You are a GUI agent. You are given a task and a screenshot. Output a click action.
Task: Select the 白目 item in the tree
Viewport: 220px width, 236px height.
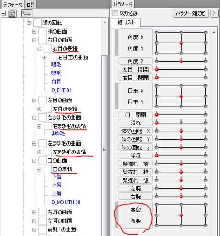(x=56, y=82)
